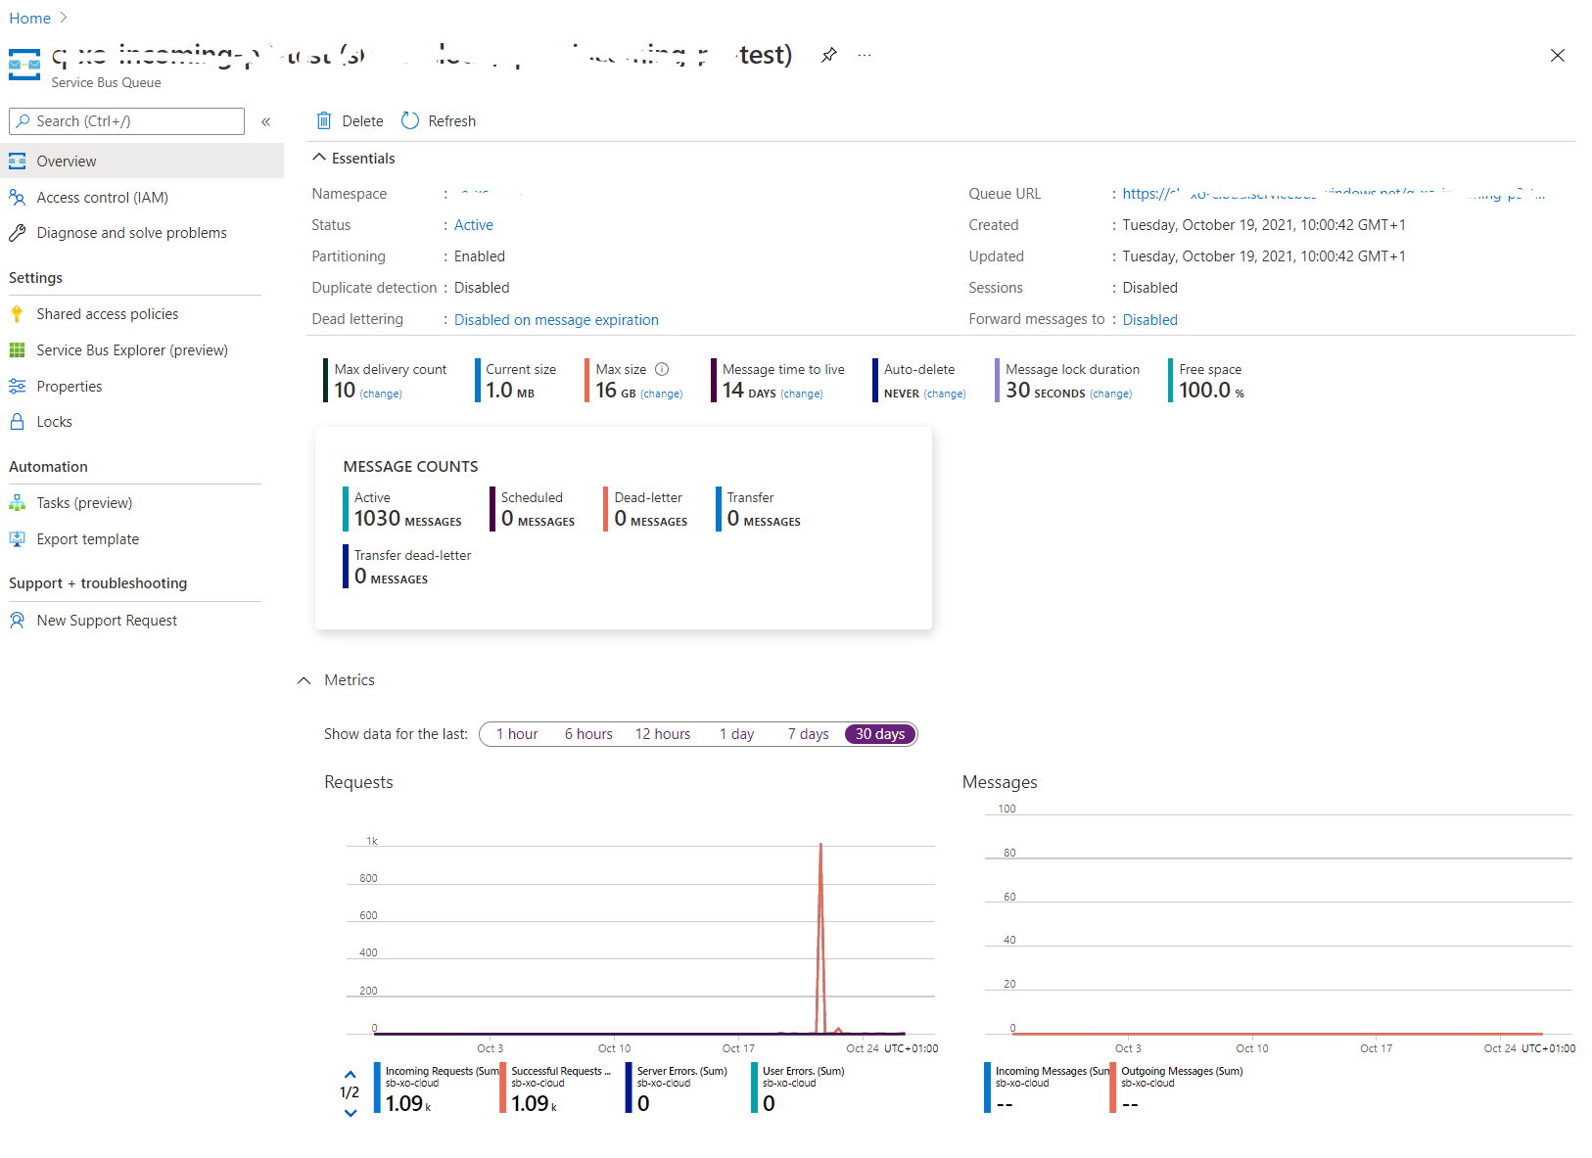Viewport: 1592px width, 1158px height.
Task: Click the Service Bus Explorer grid icon
Action: (x=18, y=350)
